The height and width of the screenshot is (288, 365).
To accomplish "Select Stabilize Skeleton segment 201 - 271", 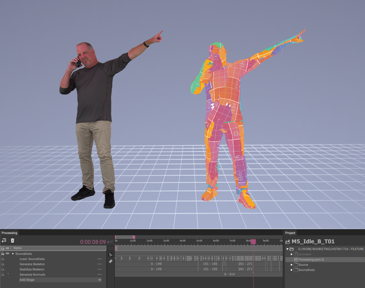I will (245, 269).
